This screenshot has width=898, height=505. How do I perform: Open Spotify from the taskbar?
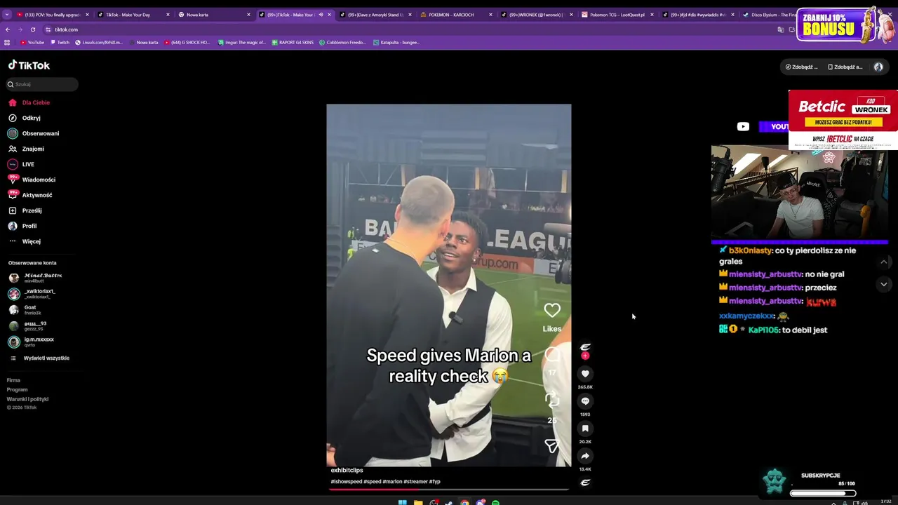tap(495, 501)
